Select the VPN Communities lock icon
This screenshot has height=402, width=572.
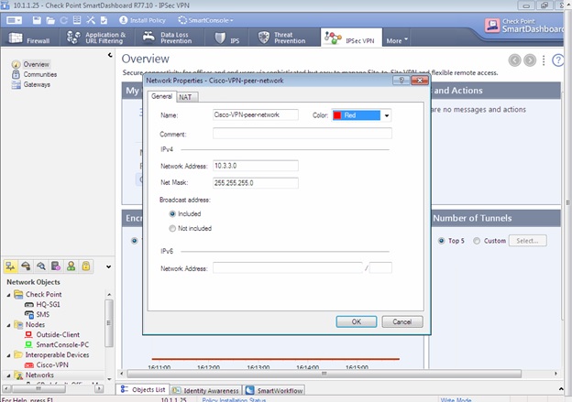tap(86, 266)
